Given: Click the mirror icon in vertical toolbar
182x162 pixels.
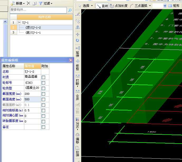Looking at the screenshot, I should (78, 27).
